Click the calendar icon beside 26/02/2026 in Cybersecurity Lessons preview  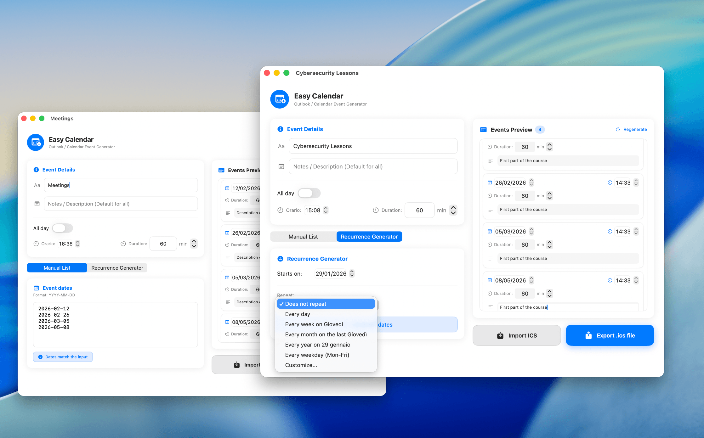490,182
